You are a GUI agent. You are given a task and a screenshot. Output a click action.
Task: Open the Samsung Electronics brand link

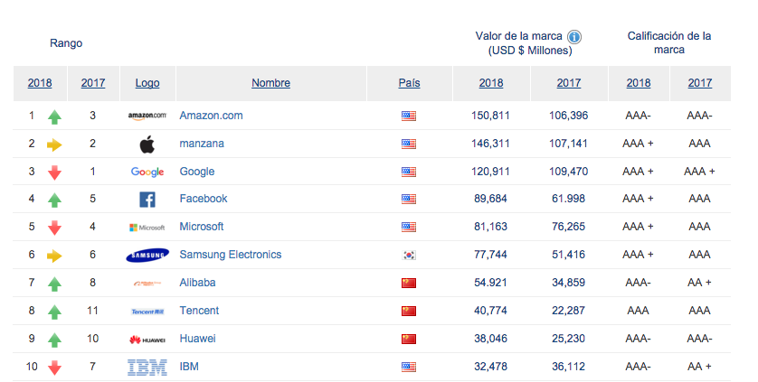(231, 255)
